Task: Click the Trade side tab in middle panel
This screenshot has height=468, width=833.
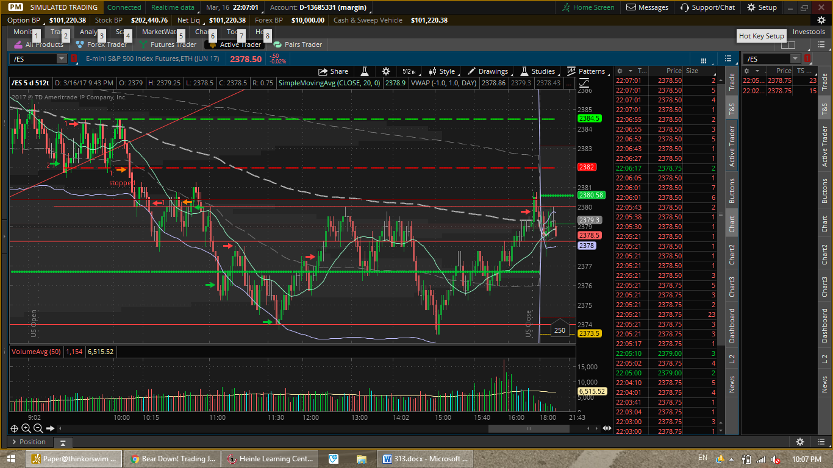Action: (x=732, y=82)
